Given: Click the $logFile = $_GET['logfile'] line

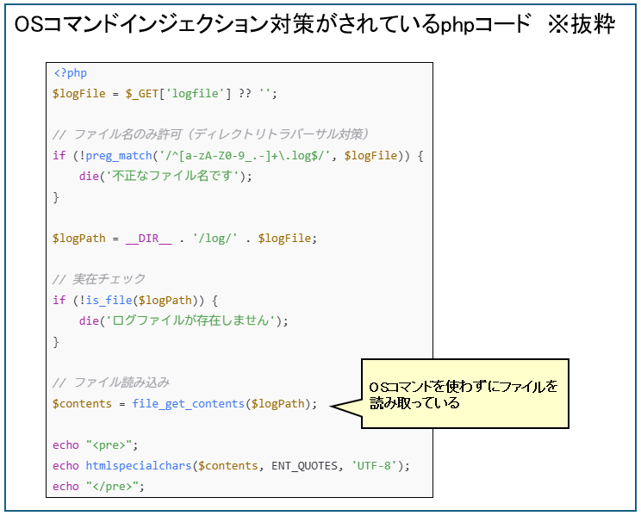Looking at the screenshot, I should [165, 94].
